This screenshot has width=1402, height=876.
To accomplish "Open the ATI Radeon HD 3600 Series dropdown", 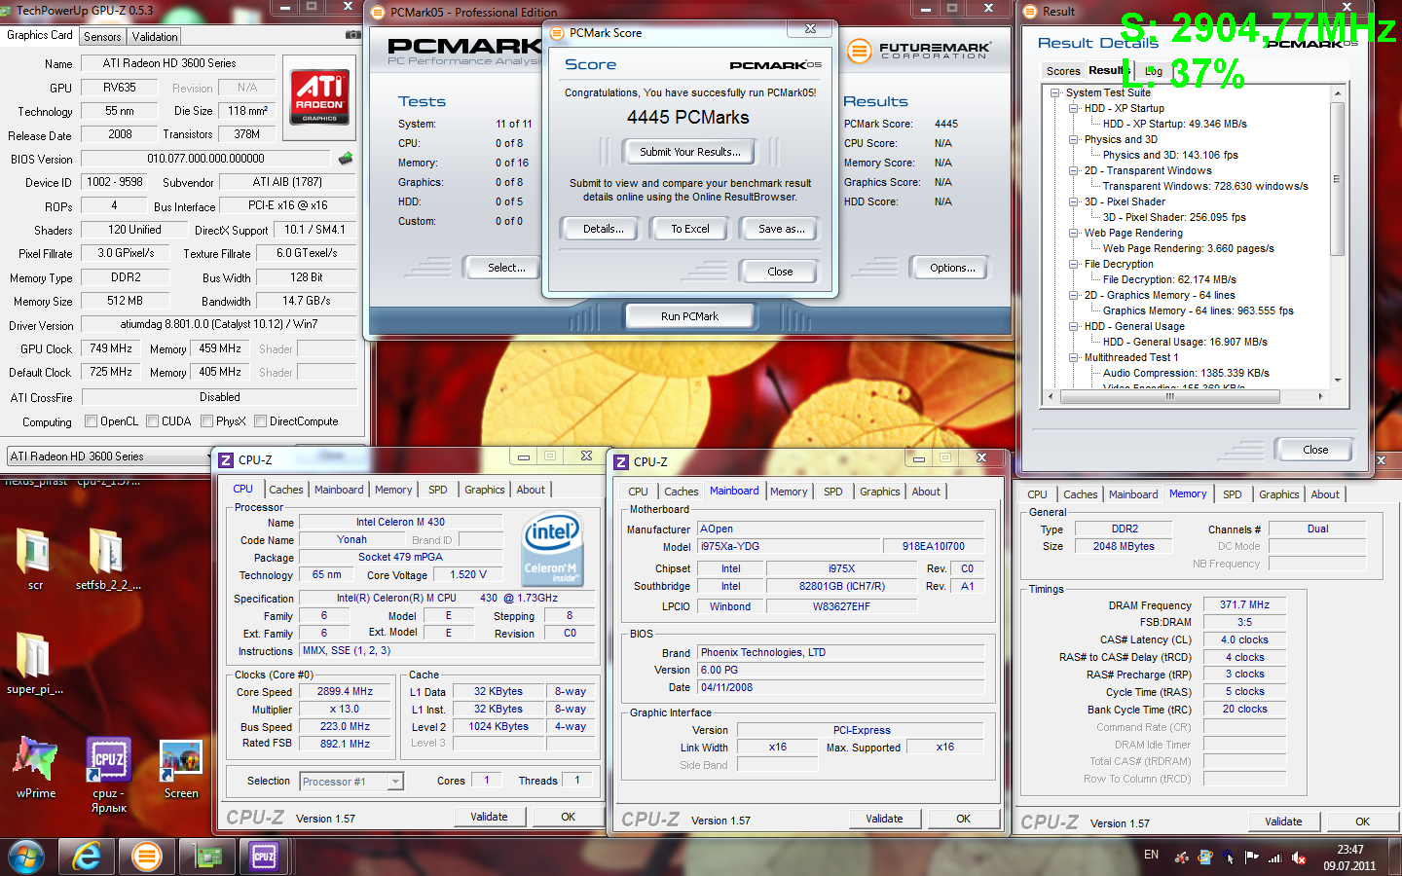I will [x=109, y=456].
